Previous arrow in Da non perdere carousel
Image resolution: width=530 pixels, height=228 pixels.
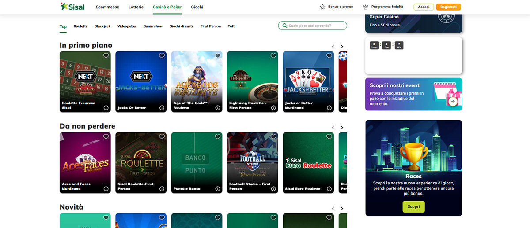pyautogui.click(x=333, y=128)
